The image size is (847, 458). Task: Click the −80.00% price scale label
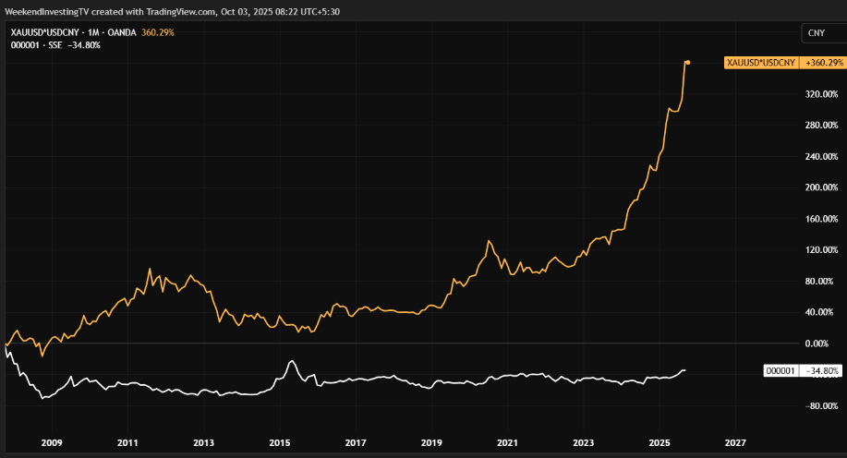pos(821,406)
